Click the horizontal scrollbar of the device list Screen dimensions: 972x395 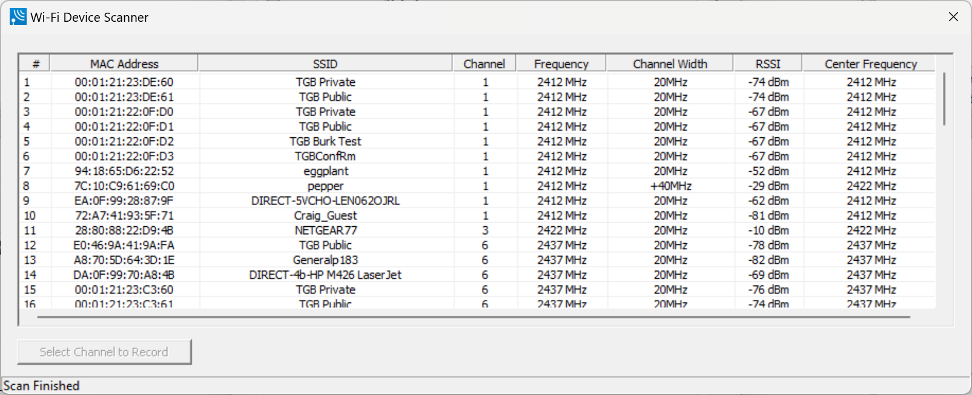(x=474, y=316)
